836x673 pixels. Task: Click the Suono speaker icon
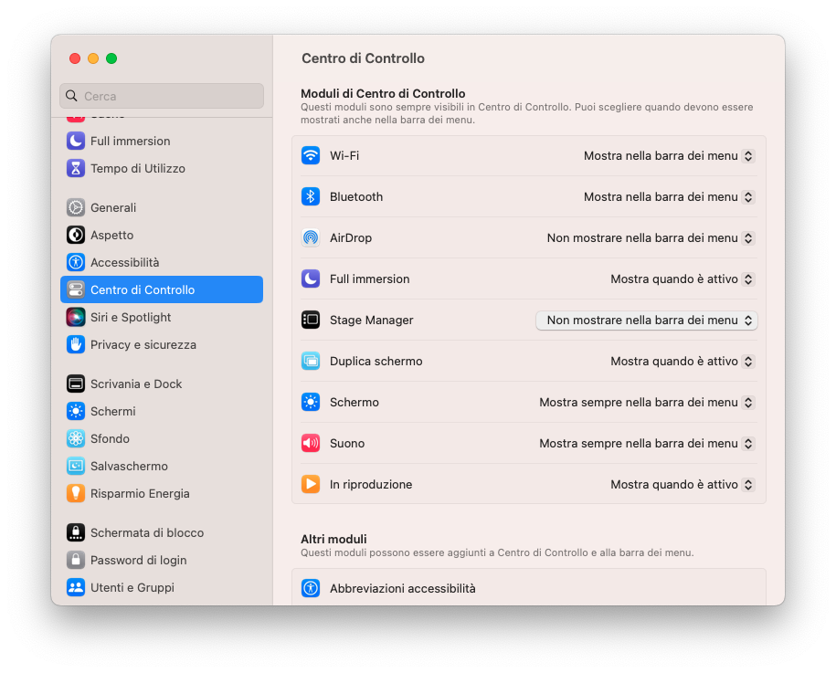click(311, 443)
